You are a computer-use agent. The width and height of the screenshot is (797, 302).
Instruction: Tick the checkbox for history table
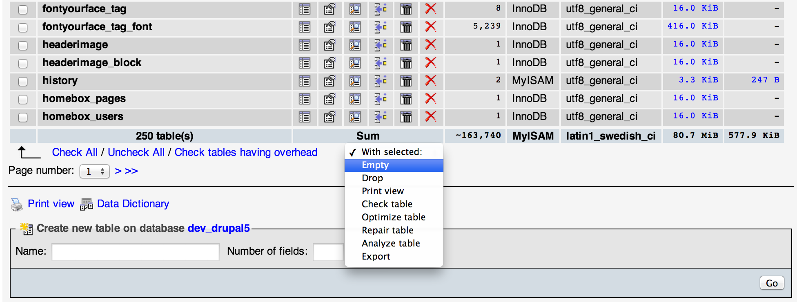[23, 81]
